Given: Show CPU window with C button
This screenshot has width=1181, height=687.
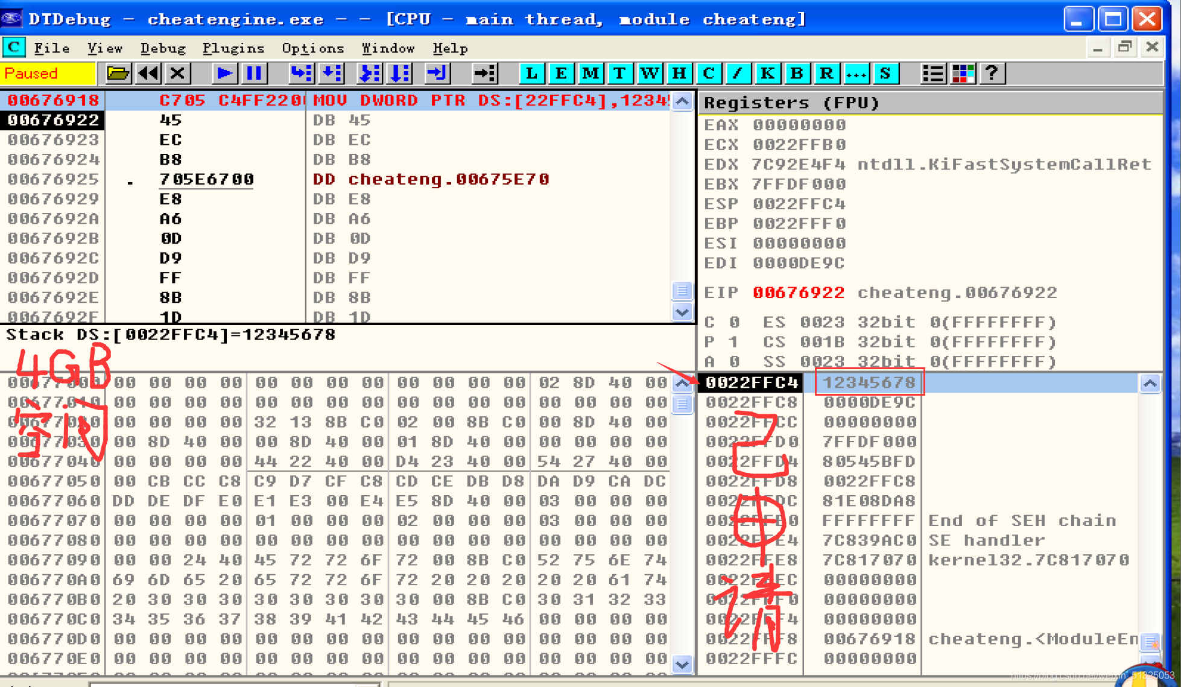Looking at the screenshot, I should coord(709,74).
